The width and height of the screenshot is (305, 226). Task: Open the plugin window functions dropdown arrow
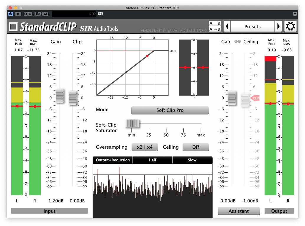[295, 14]
